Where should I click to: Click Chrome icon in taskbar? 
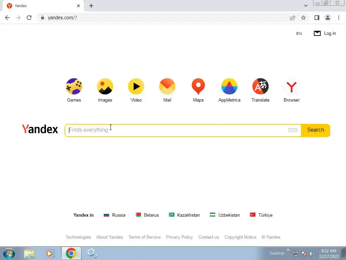[x=71, y=253]
